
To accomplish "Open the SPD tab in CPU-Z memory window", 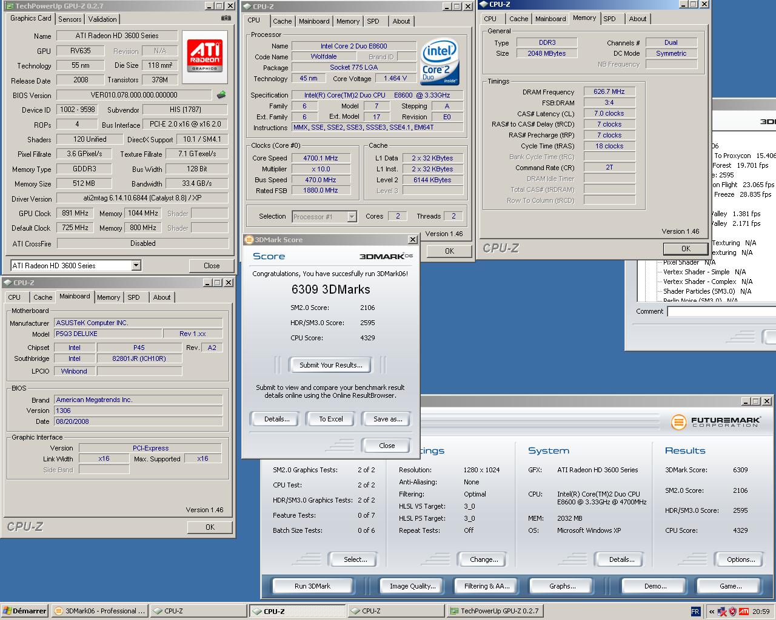I will tap(609, 19).
